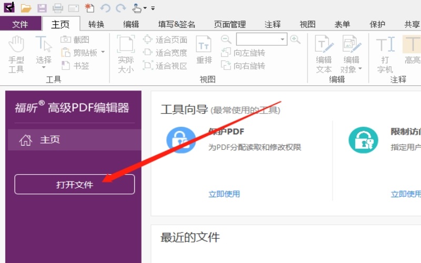
Task: Click the save disk icon in quick access toolbar
Action: pos(42,8)
